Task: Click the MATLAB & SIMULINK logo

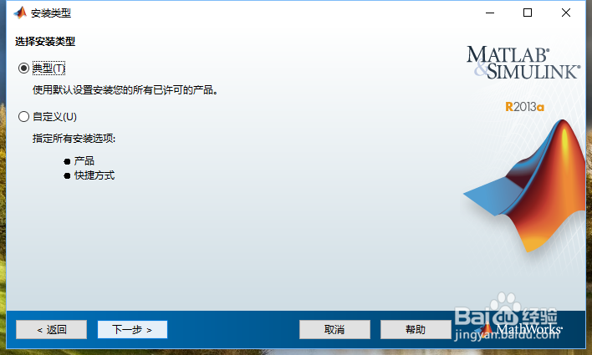Action: 523,63
